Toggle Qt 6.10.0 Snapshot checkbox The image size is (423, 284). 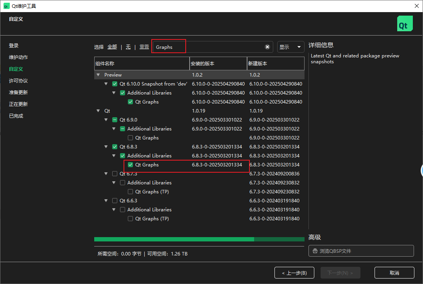coord(115,84)
